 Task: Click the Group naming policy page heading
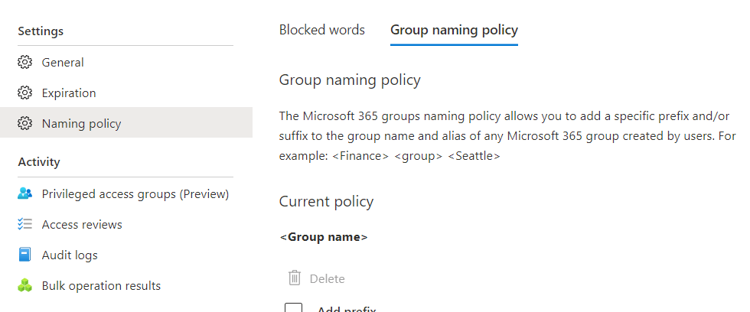coord(350,80)
